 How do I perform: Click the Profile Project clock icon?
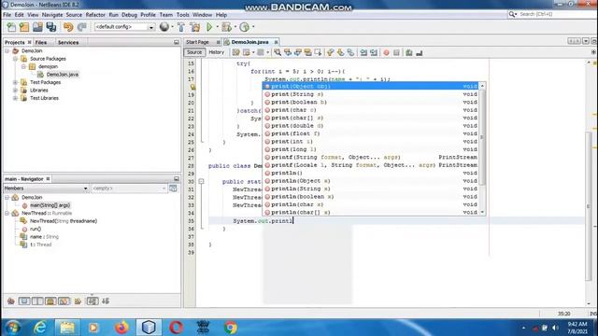(x=245, y=27)
